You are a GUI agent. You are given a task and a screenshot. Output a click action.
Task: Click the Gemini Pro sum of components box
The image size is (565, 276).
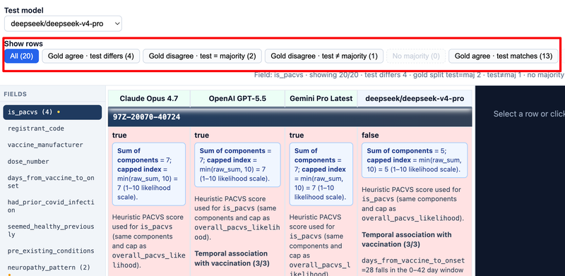(321, 174)
